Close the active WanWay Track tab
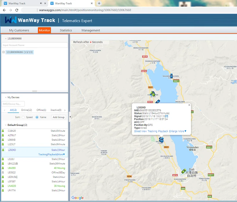Image resolution: width=237 pixels, height=202 pixels. (x=92, y=3)
